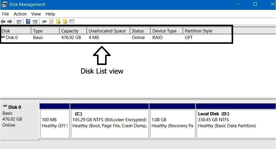The image size is (276, 149).
Task: Maximize the Disk Management window
Action: [x=255, y=4]
